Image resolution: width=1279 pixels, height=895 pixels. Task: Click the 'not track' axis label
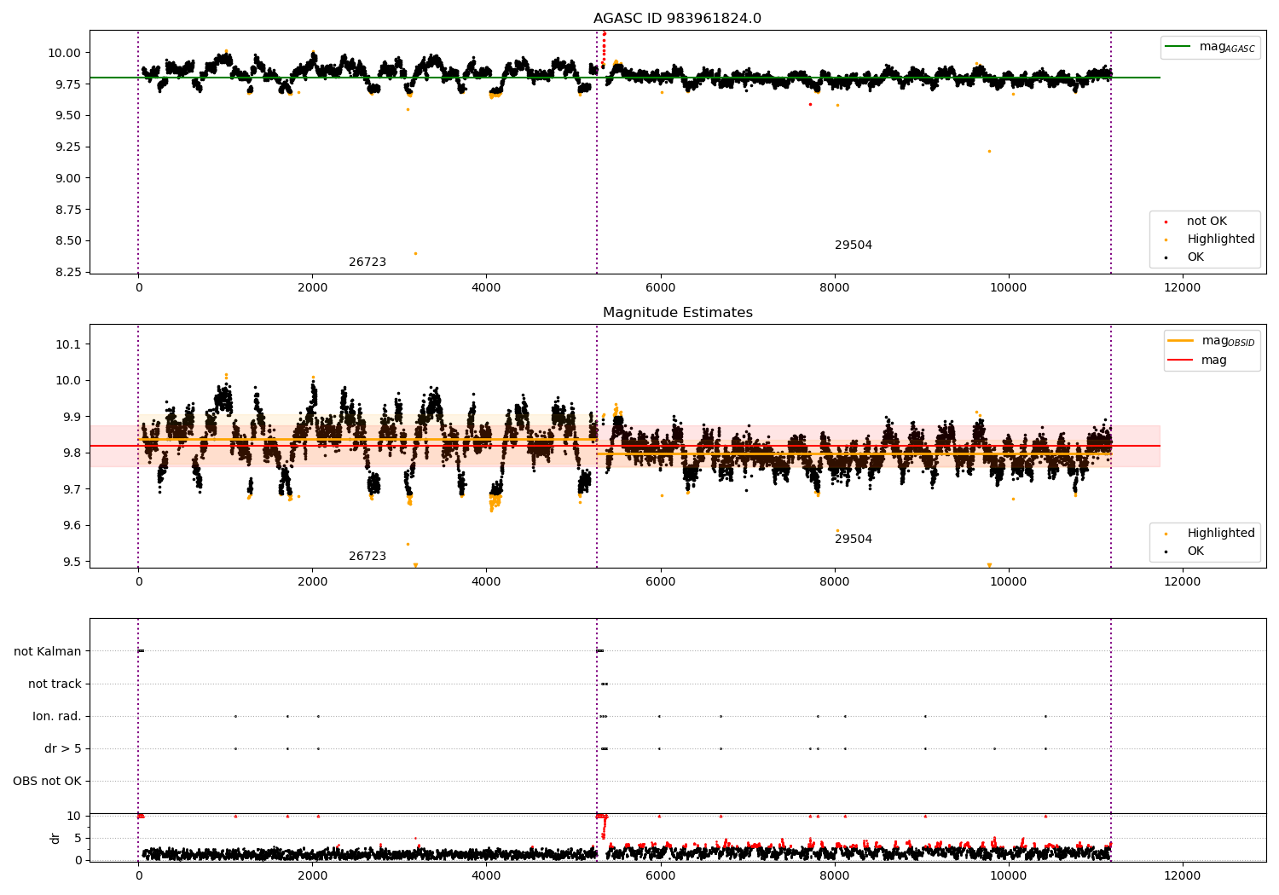(x=55, y=684)
